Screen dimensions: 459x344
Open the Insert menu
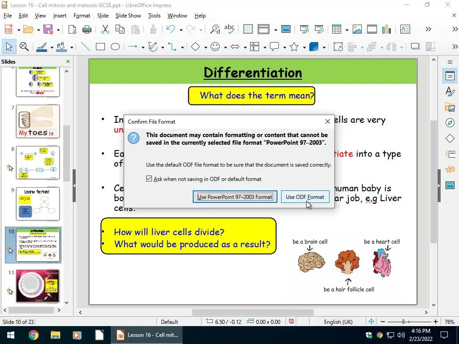tap(60, 16)
